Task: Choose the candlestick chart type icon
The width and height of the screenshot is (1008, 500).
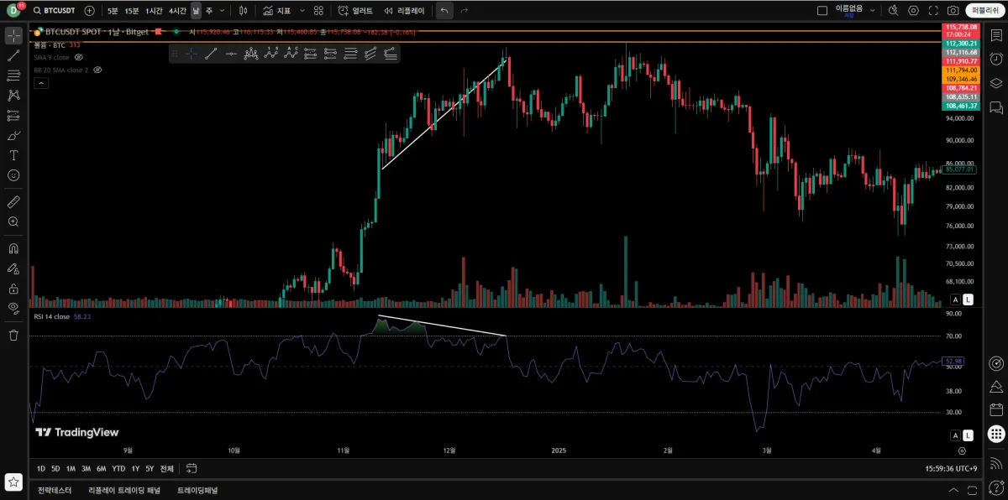Action: (x=243, y=11)
